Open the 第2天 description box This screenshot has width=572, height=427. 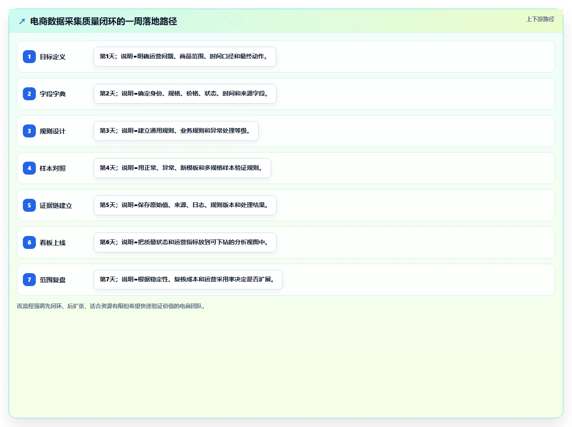pyautogui.click(x=185, y=94)
